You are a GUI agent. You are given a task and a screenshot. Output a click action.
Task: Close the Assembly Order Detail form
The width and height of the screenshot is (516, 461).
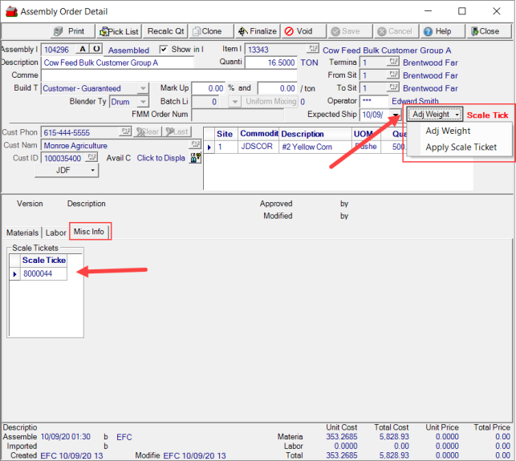483,31
